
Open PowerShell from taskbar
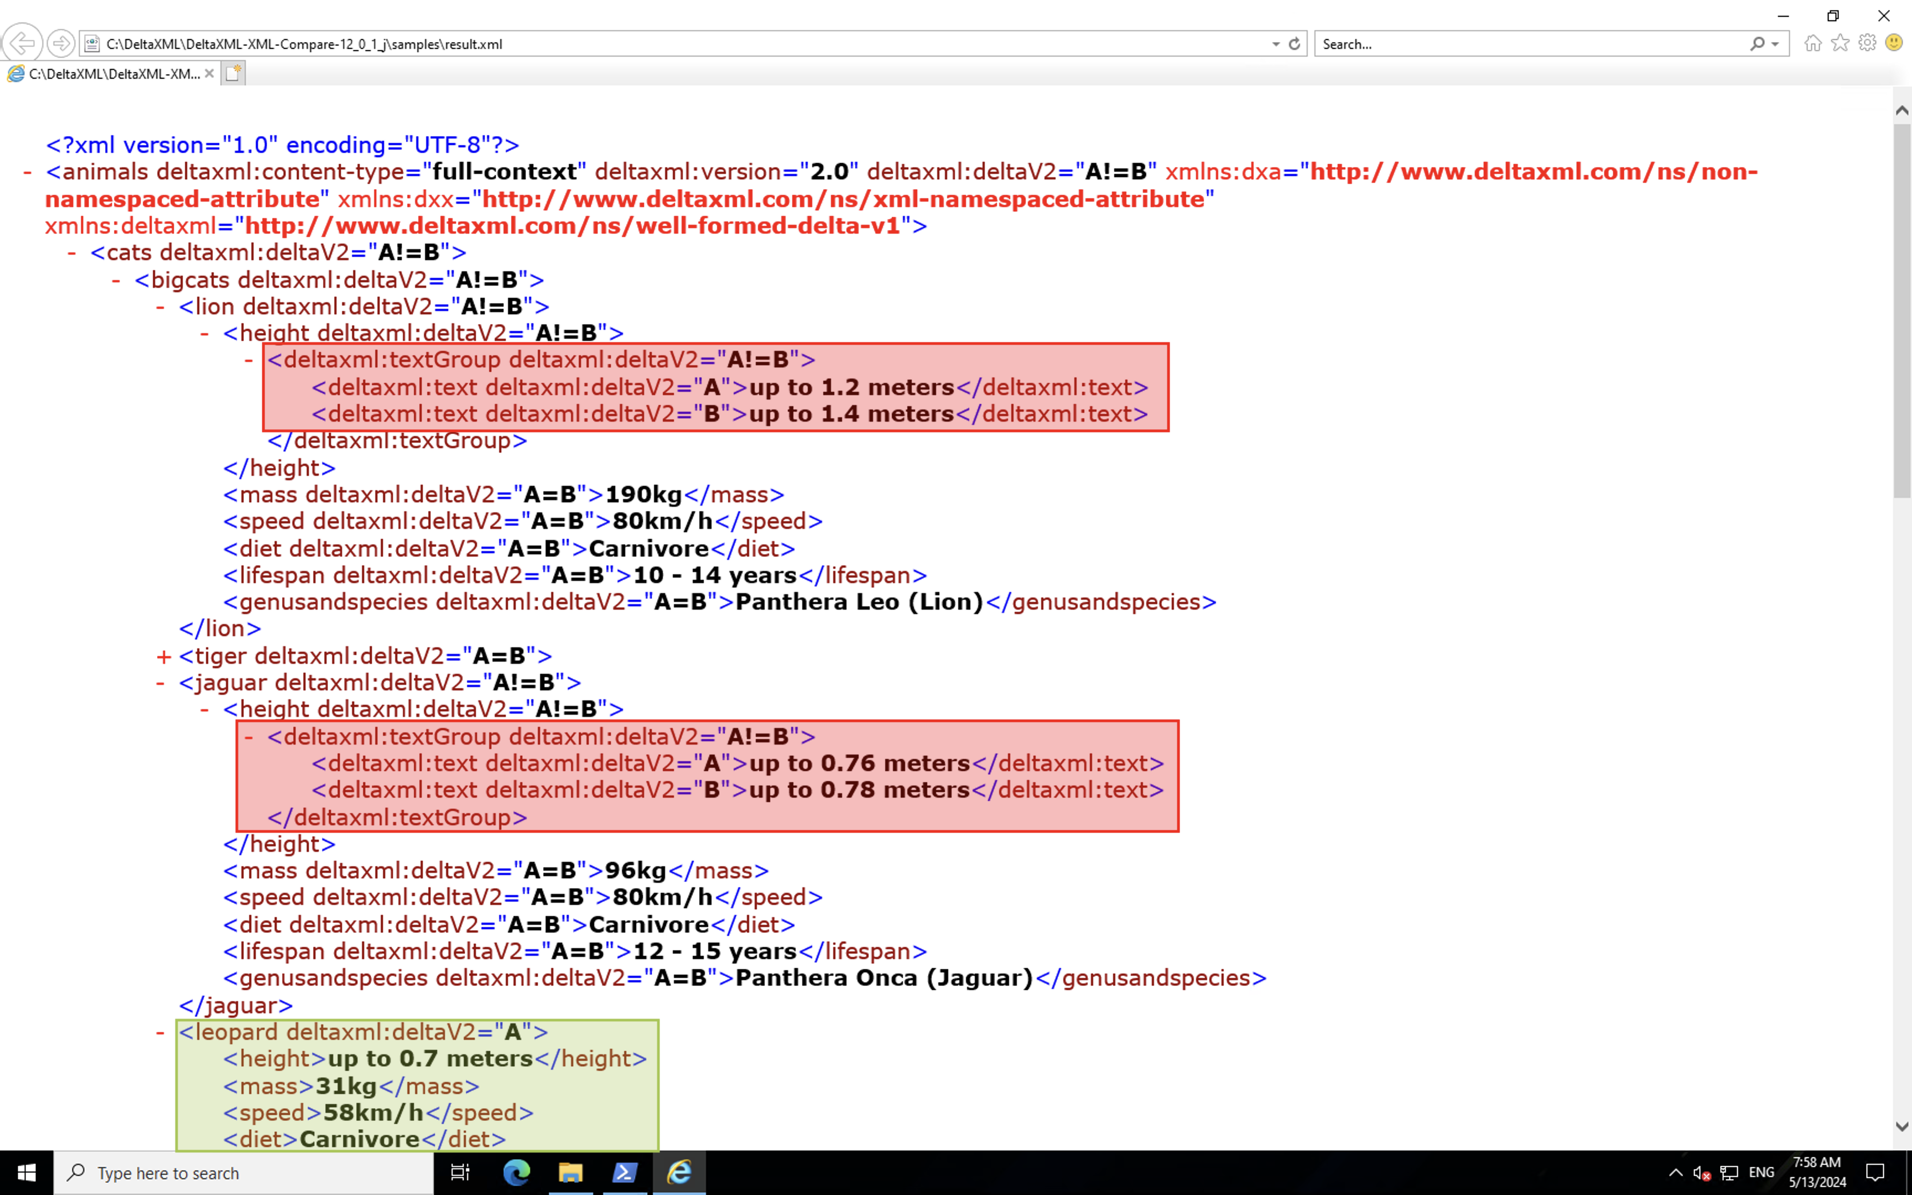tap(624, 1173)
